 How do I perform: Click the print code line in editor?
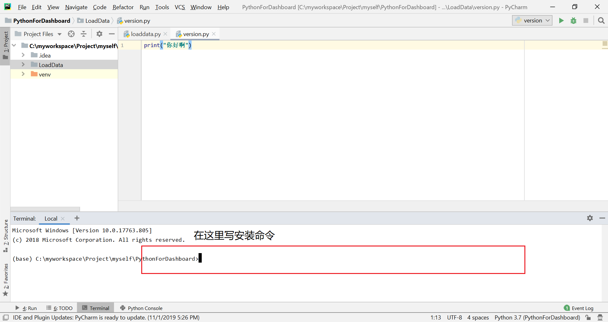(x=168, y=45)
